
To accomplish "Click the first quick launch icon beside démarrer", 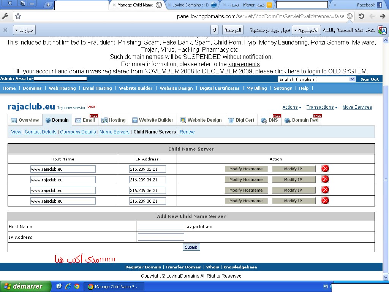I will coord(59,286).
